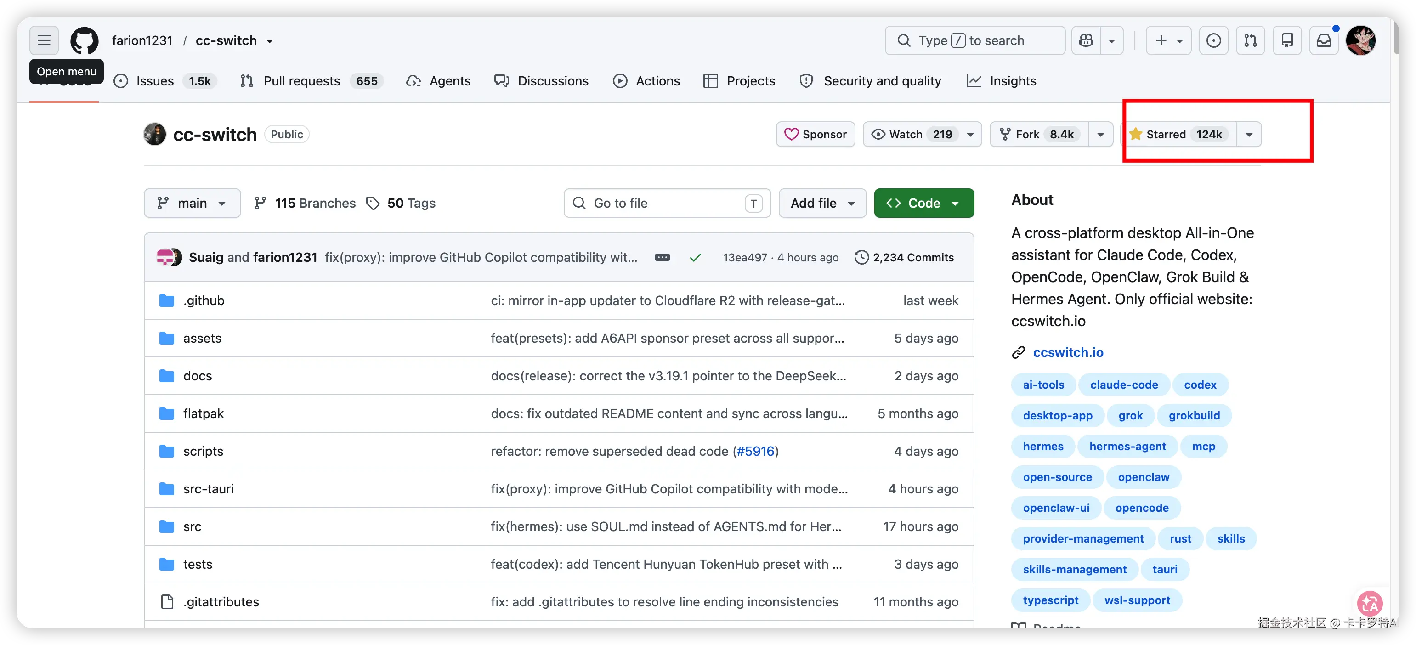Image resolution: width=1416 pixels, height=645 pixels.
Task: Click the Sponsor button
Action: [x=815, y=134]
